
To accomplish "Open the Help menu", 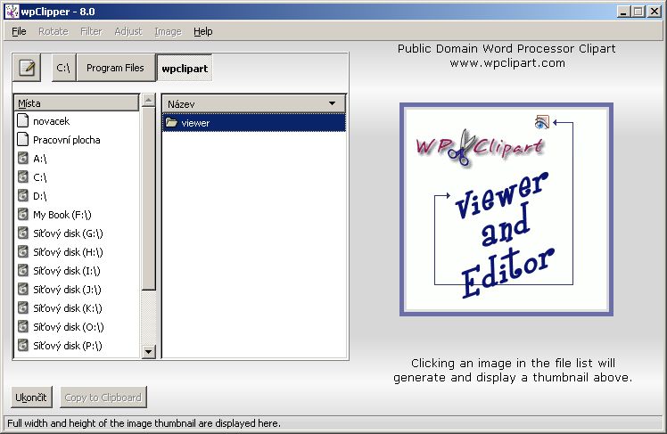I will pyautogui.click(x=203, y=31).
